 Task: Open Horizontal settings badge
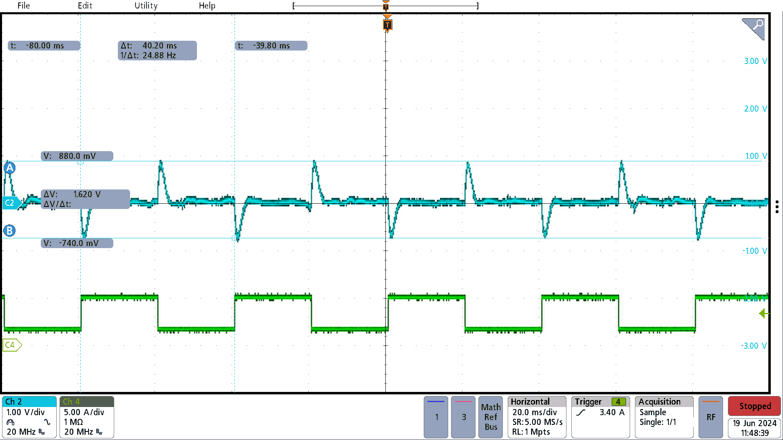click(x=537, y=417)
